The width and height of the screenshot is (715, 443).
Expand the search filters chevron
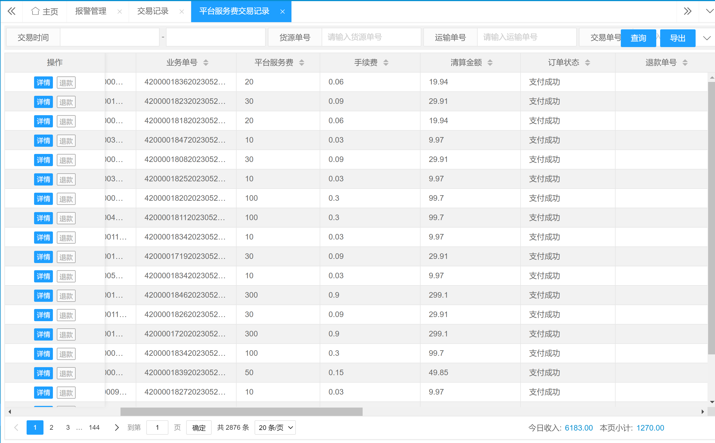[x=707, y=38]
